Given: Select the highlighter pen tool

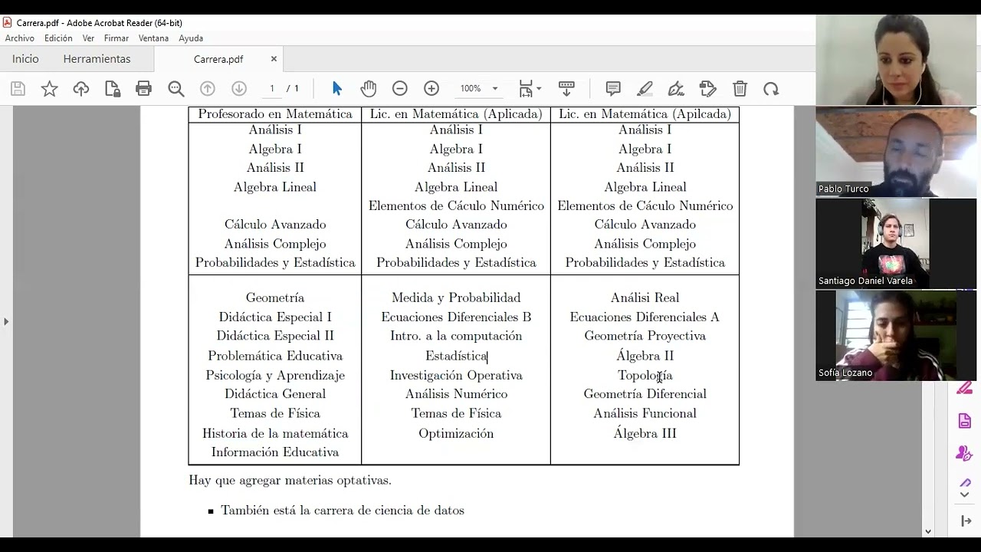Looking at the screenshot, I should tap(645, 89).
